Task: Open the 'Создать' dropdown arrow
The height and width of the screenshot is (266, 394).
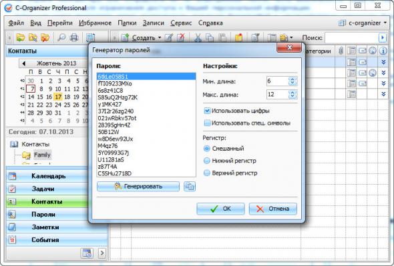Action: tap(160, 38)
